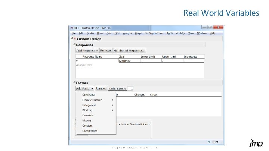Expand the Categorical submenu arrow
The height and width of the screenshot is (151, 269).
pyautogui.click(x=112, y=105)
